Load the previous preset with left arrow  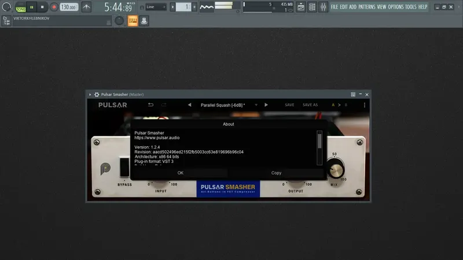(x=190, y=105)
